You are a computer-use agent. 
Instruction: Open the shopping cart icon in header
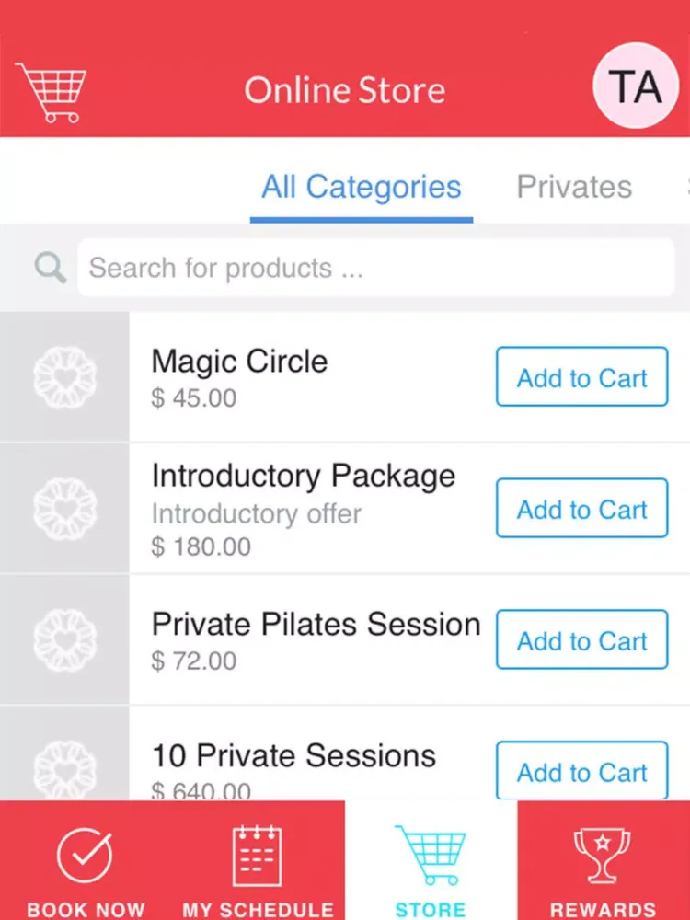click(51, 92)
